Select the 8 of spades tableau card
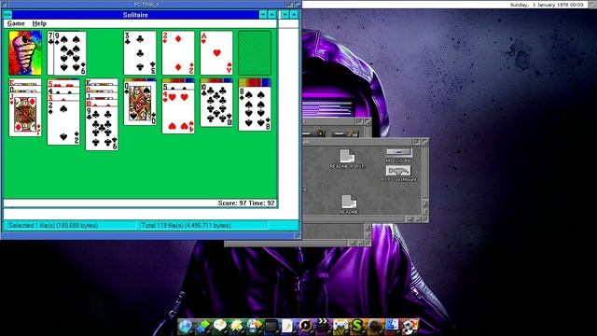The image size is (597, 336). [x=255, y=108]
